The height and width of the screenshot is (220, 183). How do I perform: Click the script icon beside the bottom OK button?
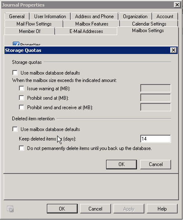point(10,208)
